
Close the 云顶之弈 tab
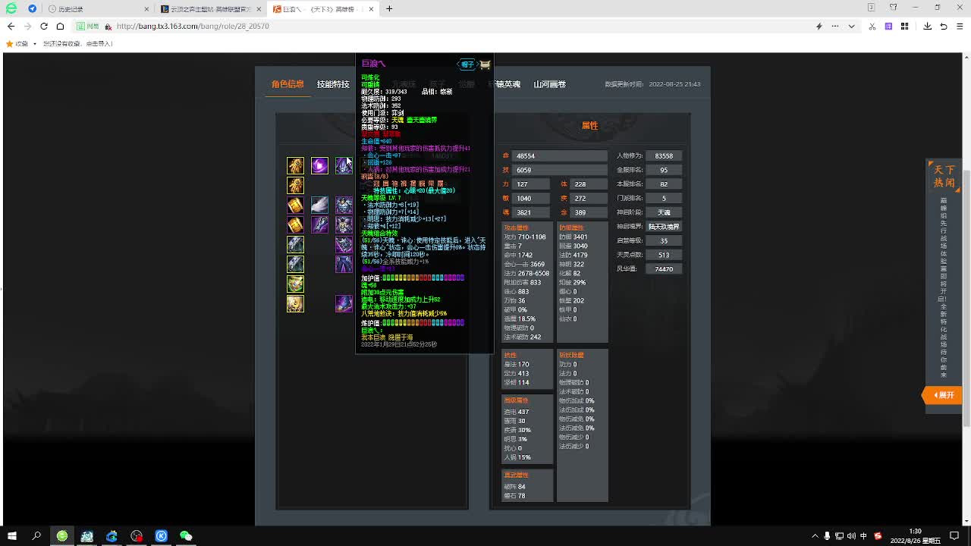coord(259,9)
